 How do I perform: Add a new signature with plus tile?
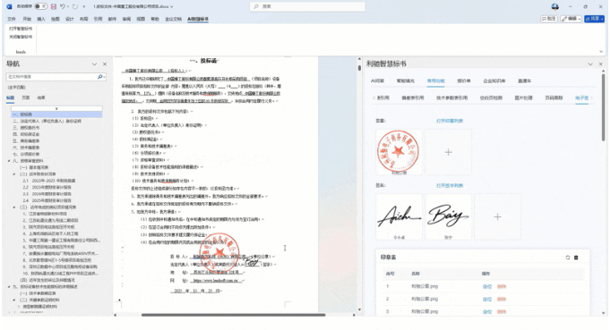[497, 216]
